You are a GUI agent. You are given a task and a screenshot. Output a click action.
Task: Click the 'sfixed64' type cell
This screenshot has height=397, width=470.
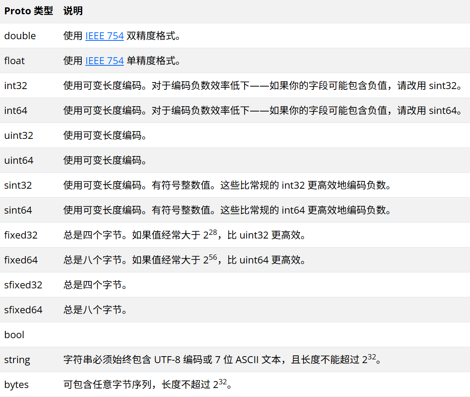pyautogui.click(x=23, y=310)
